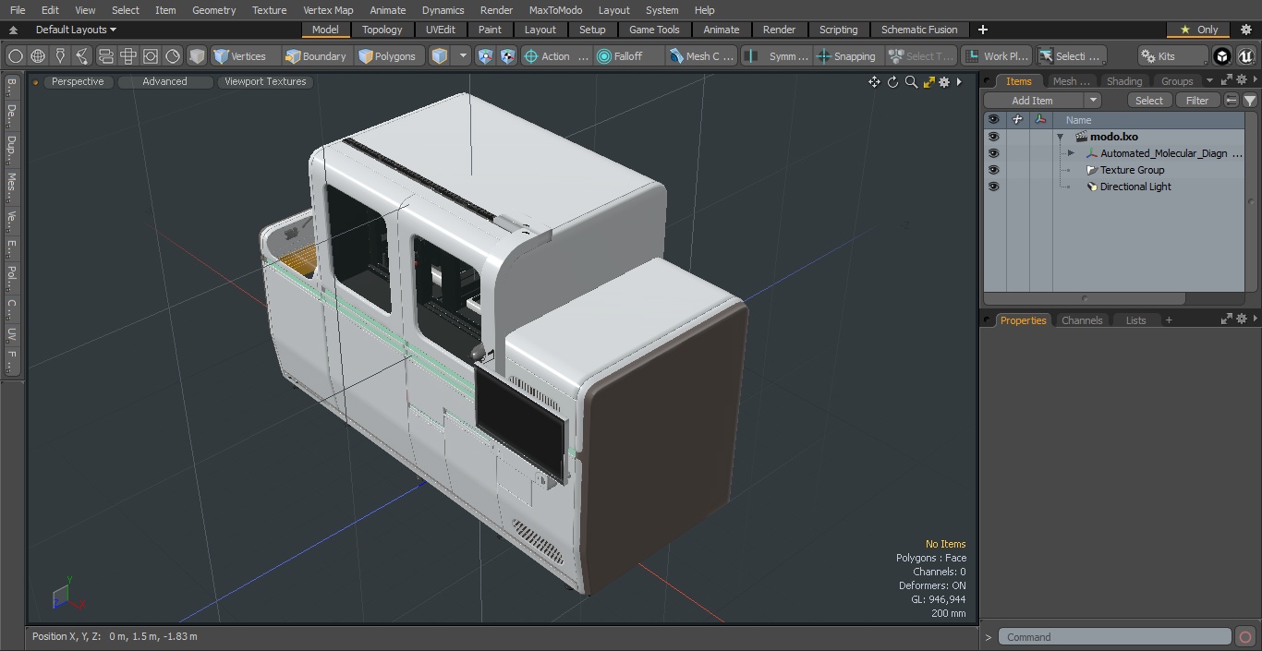Click the Unreal Engine icon
1262x651 pixels.
coord(1245,56)
